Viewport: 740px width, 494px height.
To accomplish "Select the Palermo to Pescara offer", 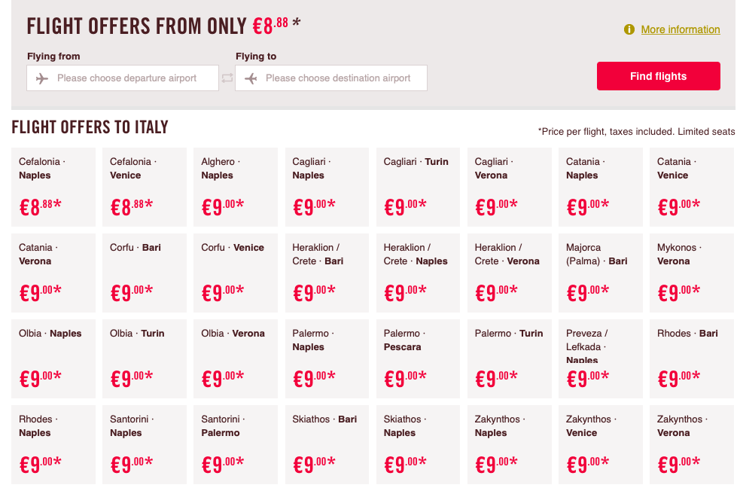I will coord(418,359).
